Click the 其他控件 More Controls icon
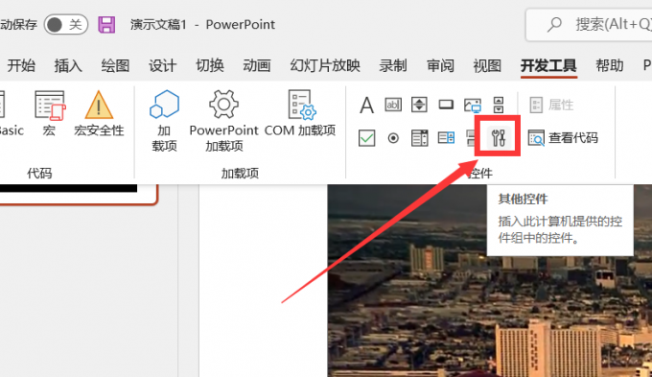The width and height of the screenshot is (652, 377). pyautogui.click(x=499, y=137)
